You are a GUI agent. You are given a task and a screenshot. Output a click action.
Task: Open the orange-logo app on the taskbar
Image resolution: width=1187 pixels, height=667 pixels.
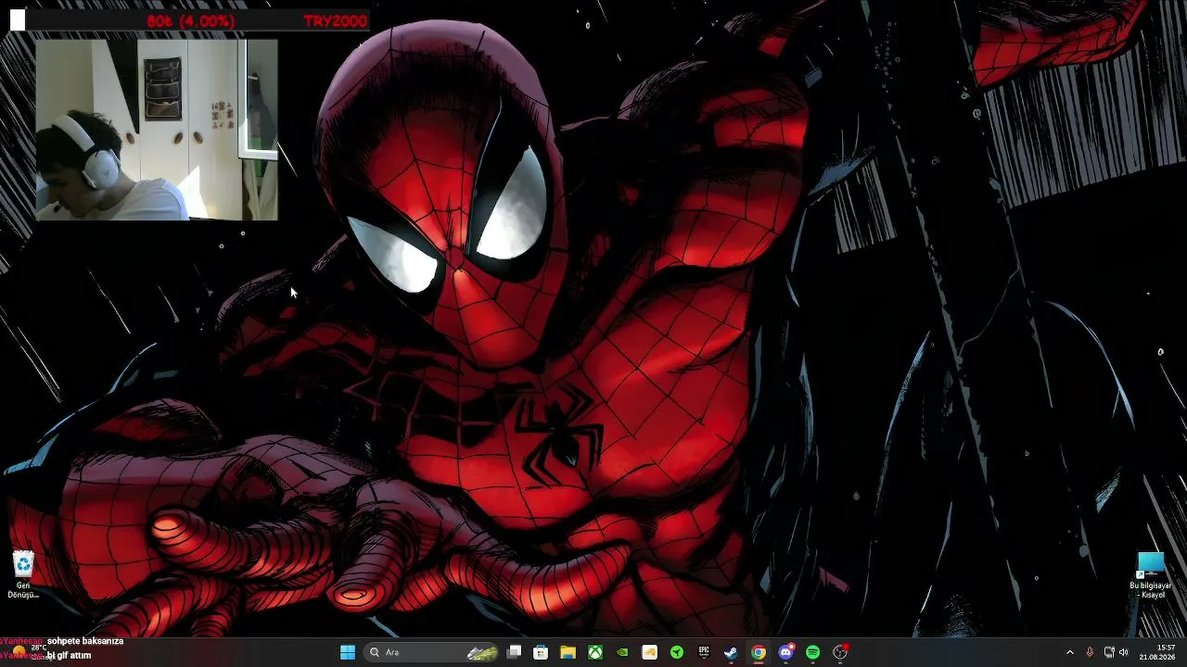pos(649,652)
